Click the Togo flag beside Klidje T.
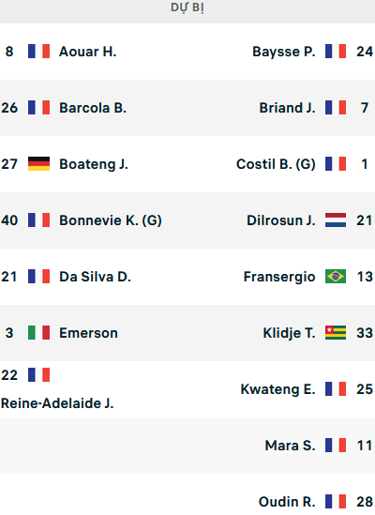 [x=336, y=332]
